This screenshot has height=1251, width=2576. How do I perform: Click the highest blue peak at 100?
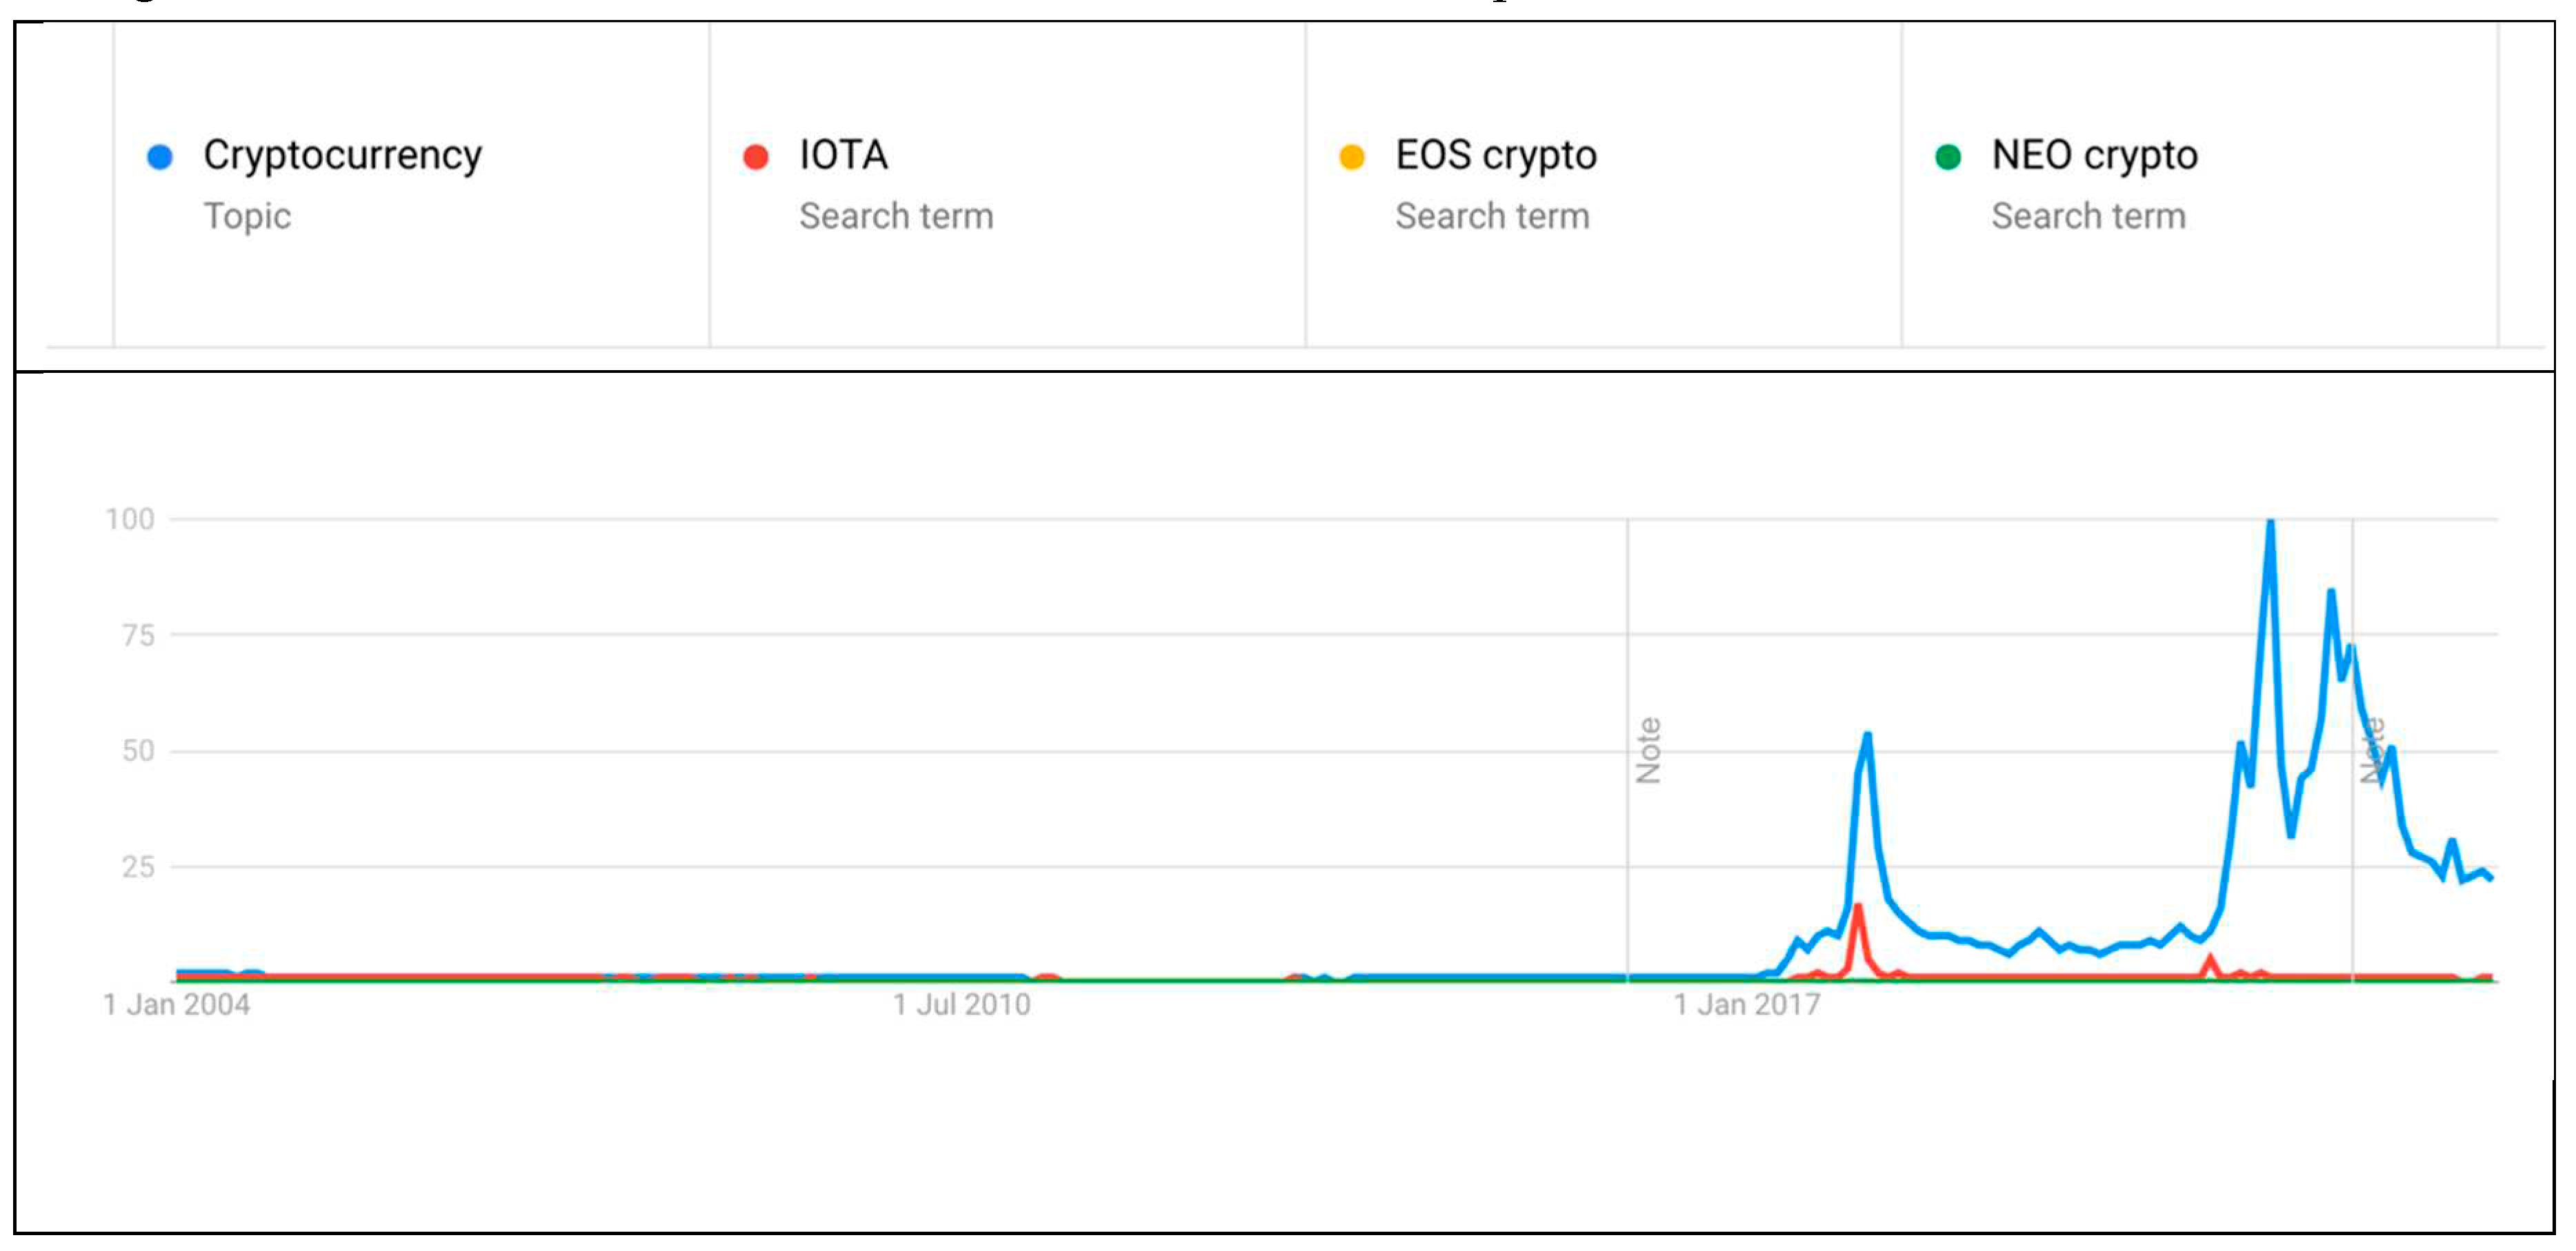pos(2271,524)
